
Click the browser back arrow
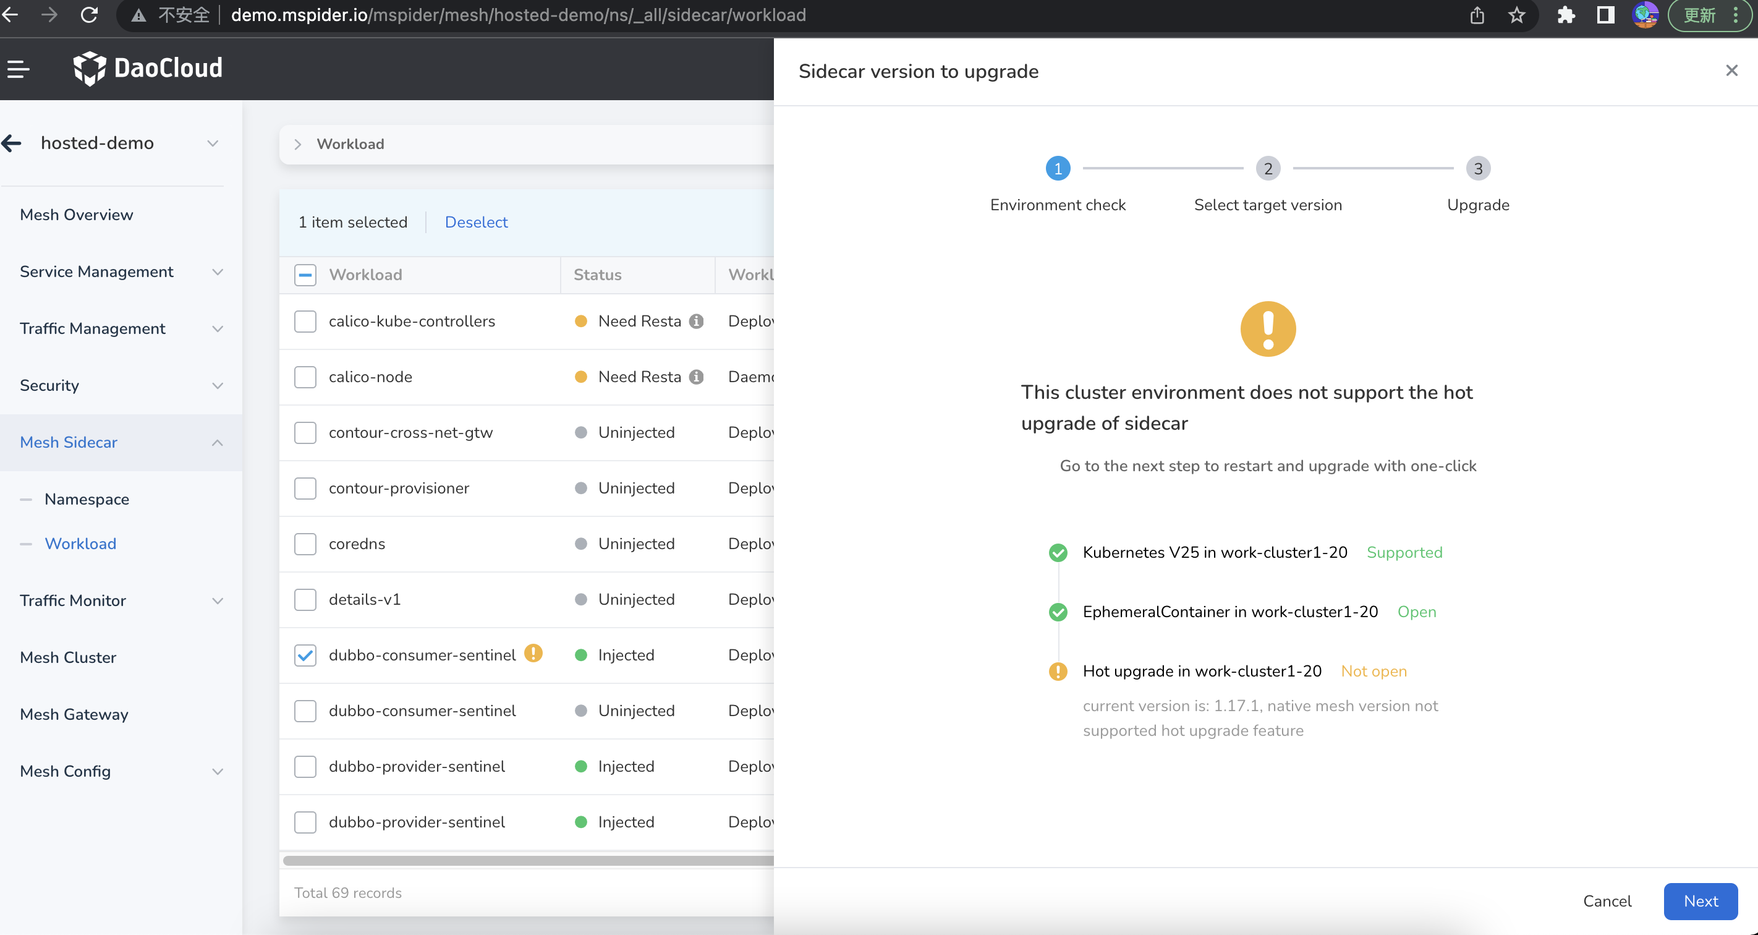9,14
